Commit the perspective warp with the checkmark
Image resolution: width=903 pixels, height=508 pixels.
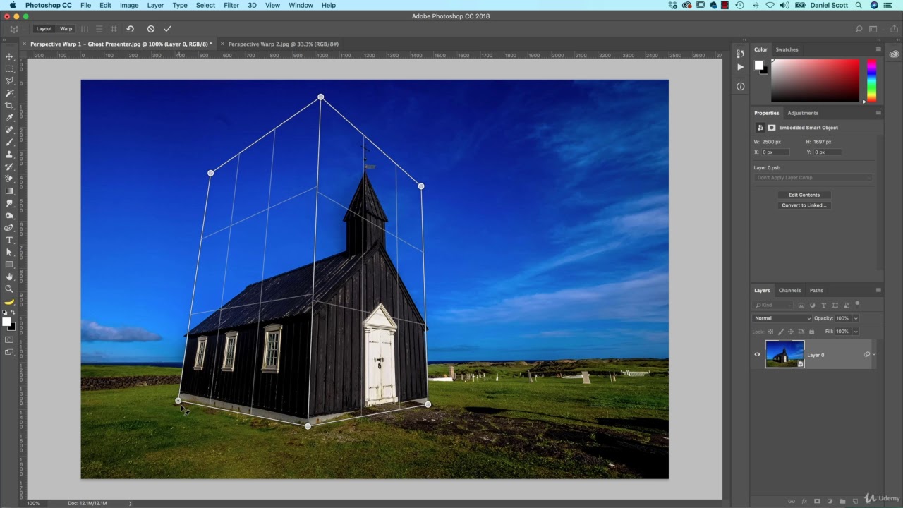pos(167,29)
